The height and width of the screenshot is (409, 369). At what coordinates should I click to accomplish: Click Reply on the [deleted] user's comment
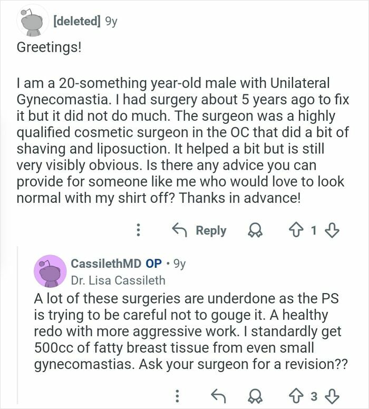tap(199, 230)
